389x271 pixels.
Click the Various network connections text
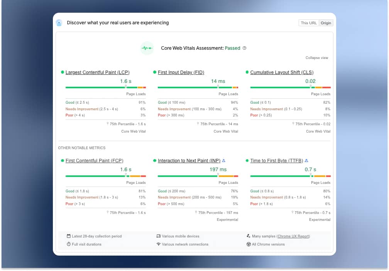tap(185, 244)
